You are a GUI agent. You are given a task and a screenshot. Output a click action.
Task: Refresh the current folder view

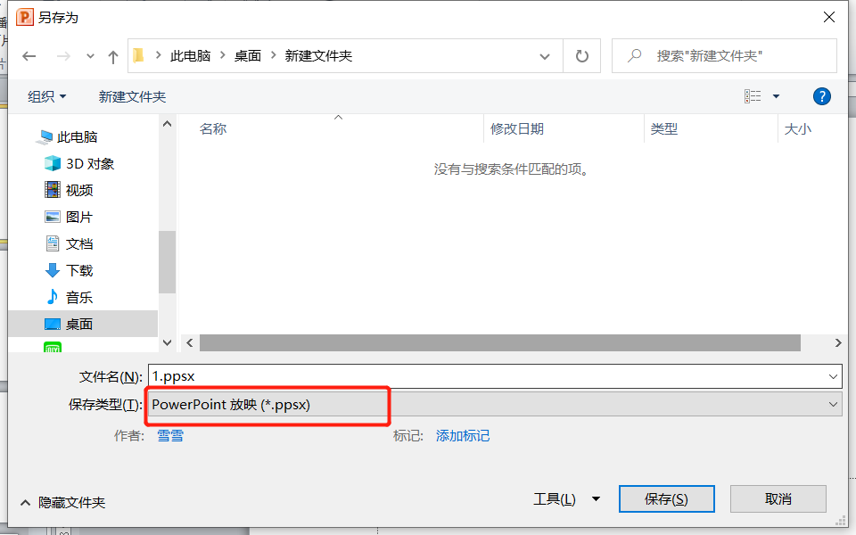click(582, 56)
